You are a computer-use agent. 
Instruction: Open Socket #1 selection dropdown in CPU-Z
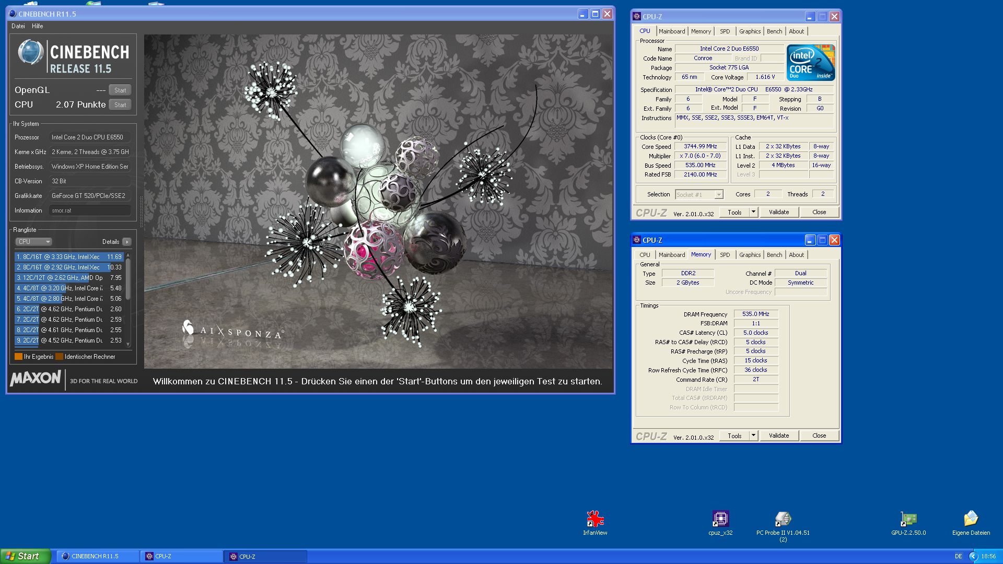699,194
